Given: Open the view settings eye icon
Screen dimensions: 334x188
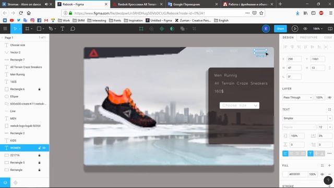Looking at the screenshot, I should pyautogui.click(x=305, y=29).
